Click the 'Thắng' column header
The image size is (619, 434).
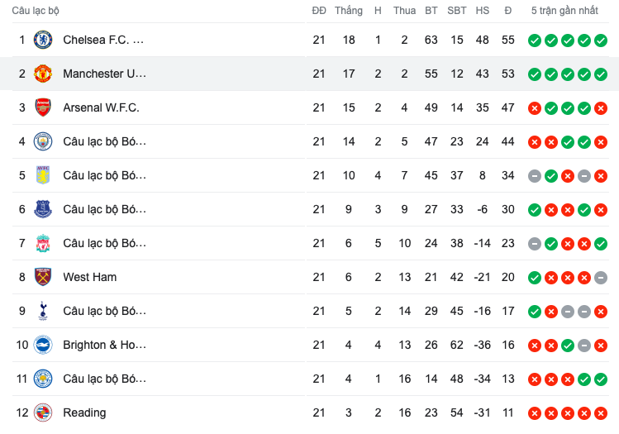(x=349, y=11)
